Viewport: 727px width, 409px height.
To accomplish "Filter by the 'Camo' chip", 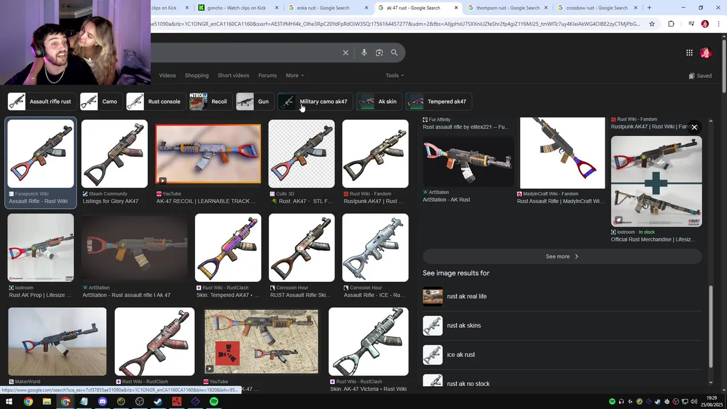I will click(101, 102).
